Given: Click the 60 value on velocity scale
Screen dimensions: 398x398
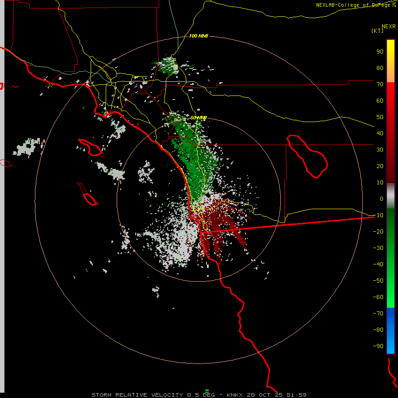Looking at the screenshot, I should 380,101.
